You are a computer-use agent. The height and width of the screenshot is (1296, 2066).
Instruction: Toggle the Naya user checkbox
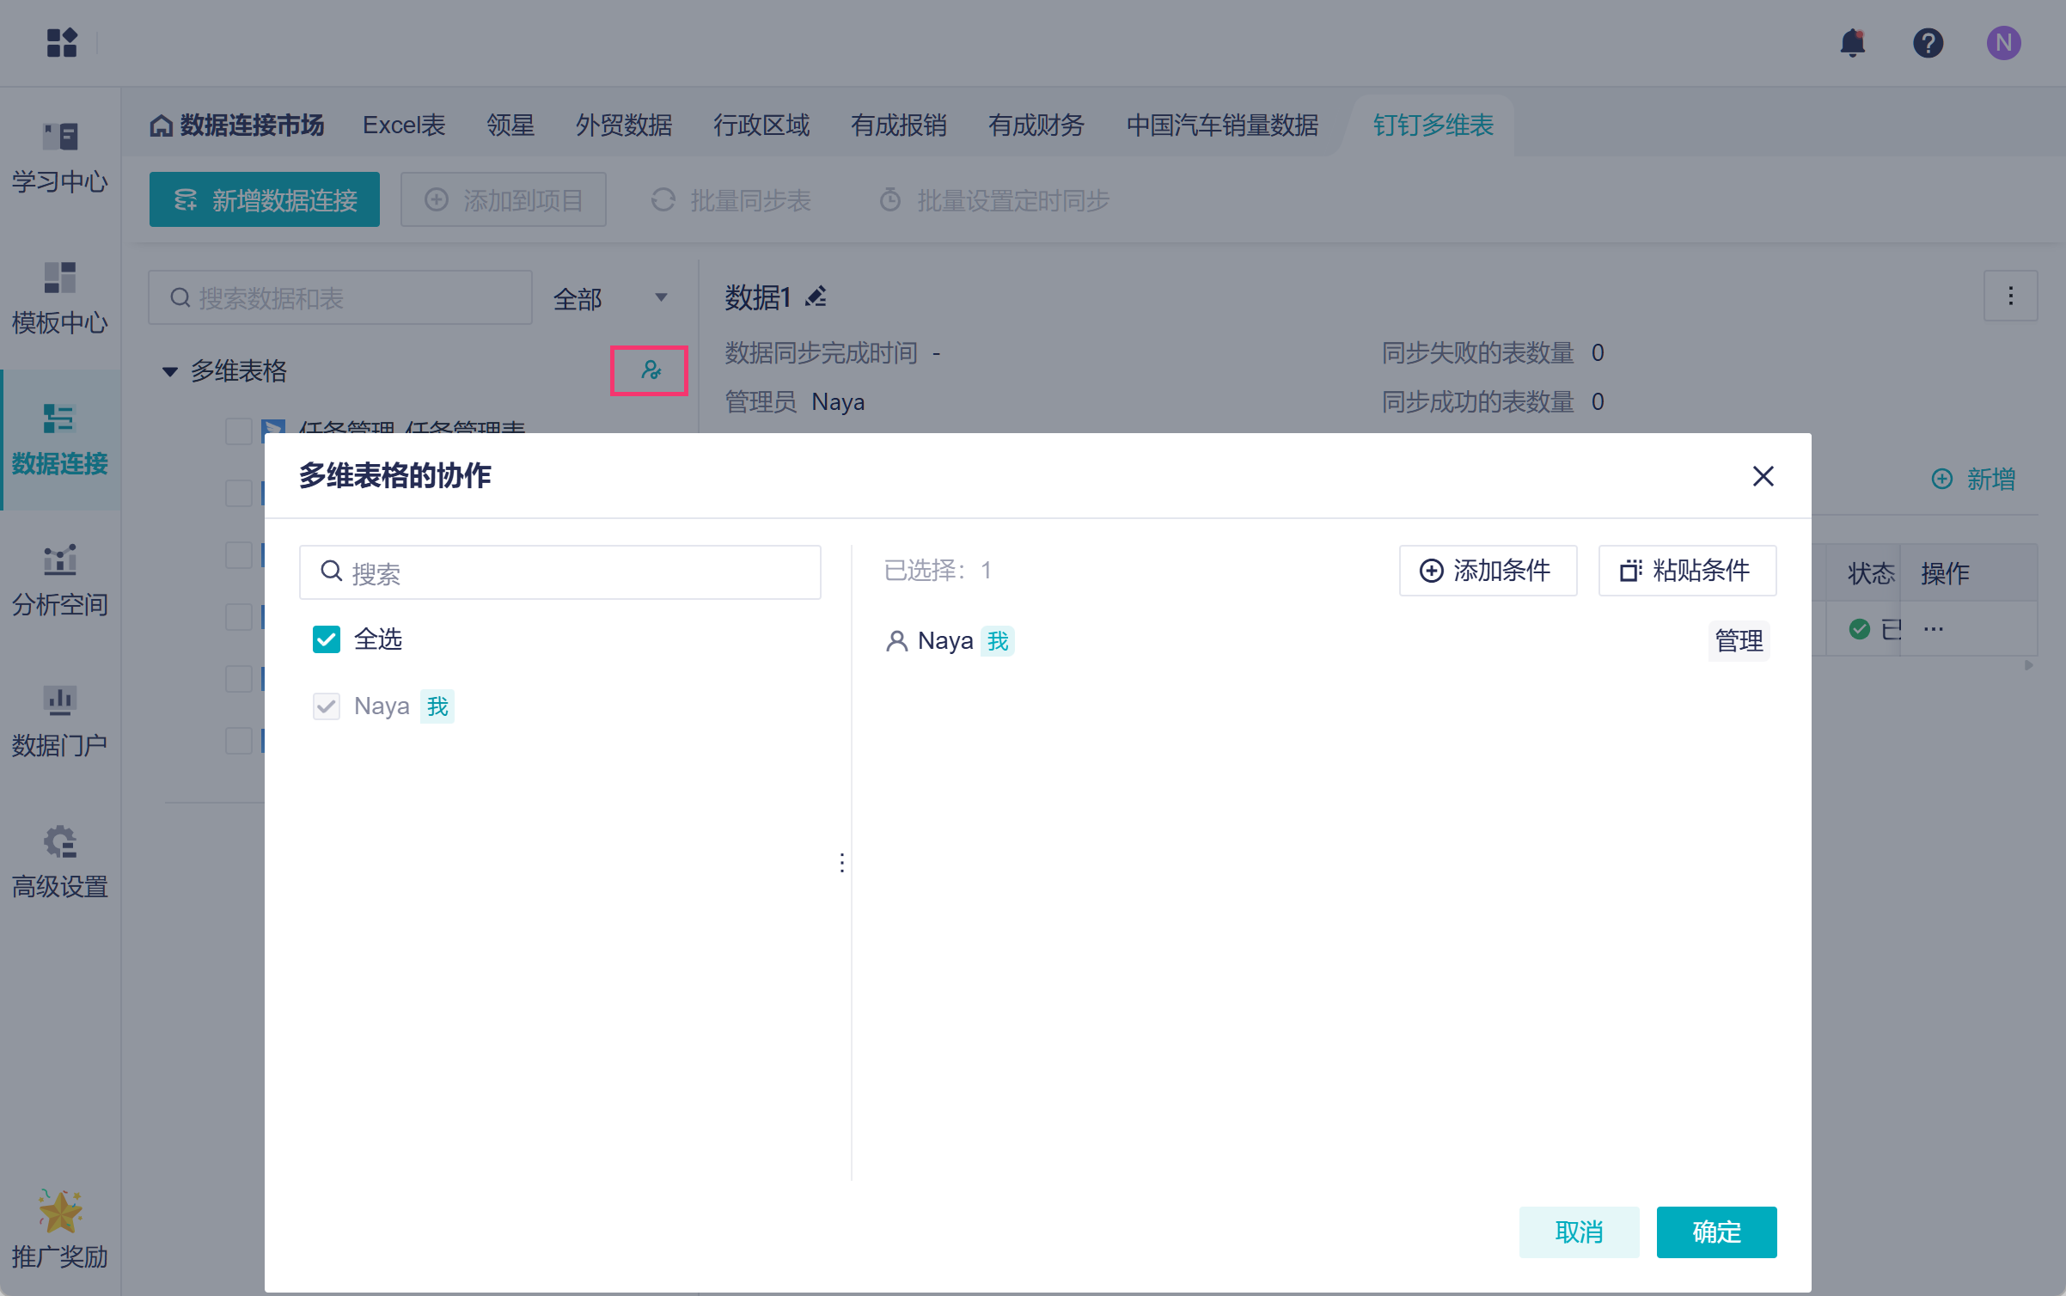(327, 706)
